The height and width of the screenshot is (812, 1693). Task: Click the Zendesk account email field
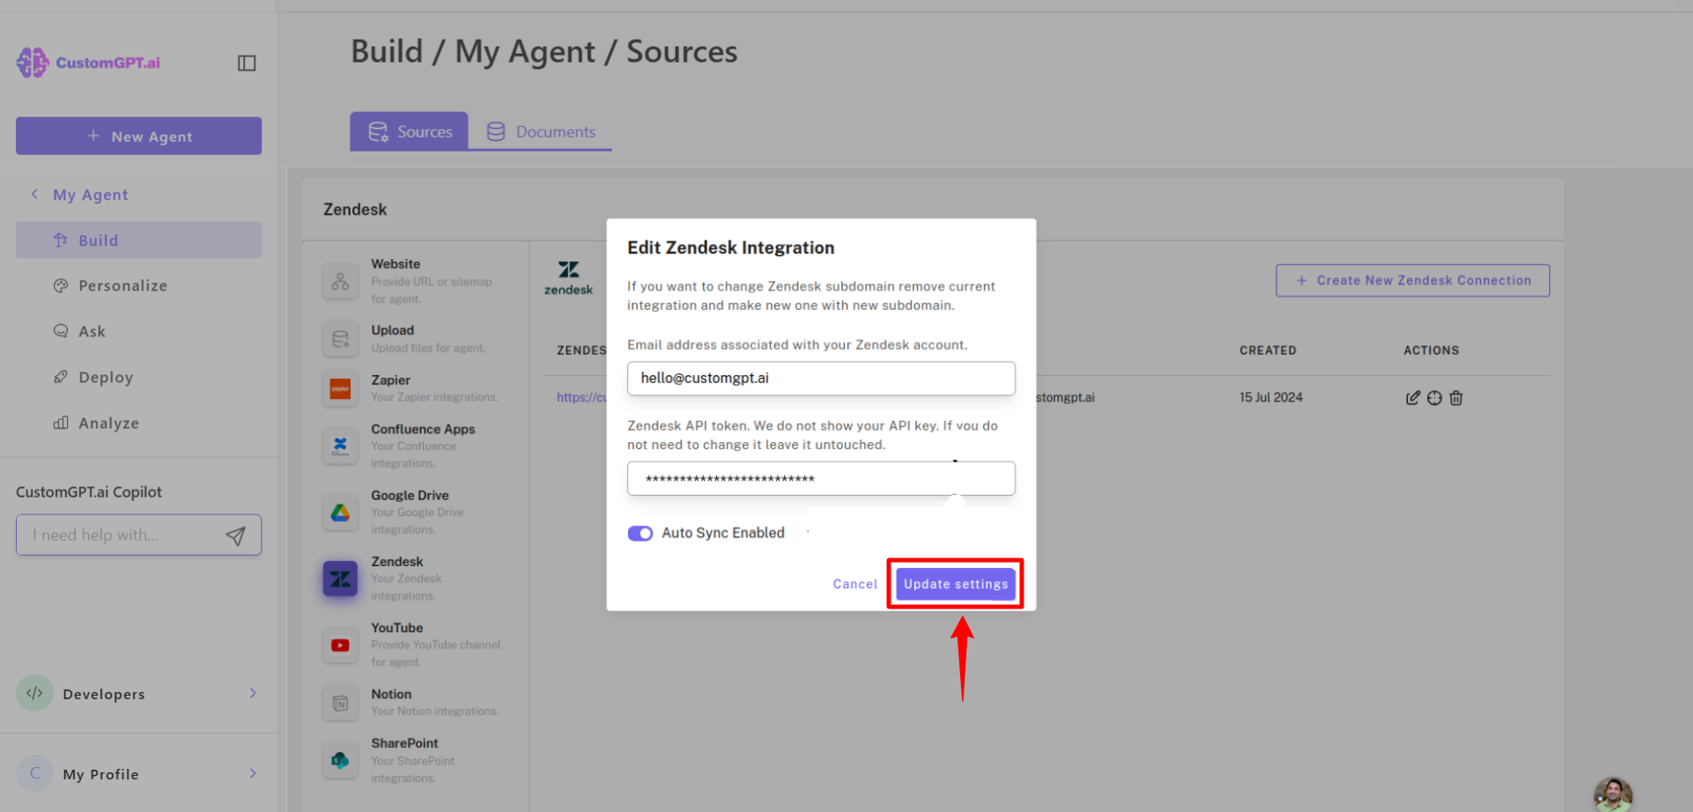pos(821,379)
